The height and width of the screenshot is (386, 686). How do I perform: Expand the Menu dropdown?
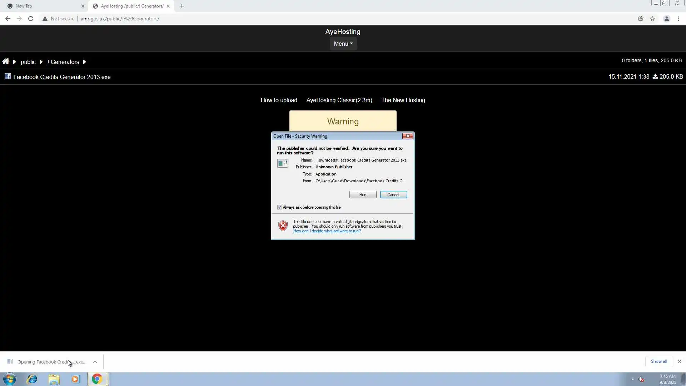click(x=343, y=44)
